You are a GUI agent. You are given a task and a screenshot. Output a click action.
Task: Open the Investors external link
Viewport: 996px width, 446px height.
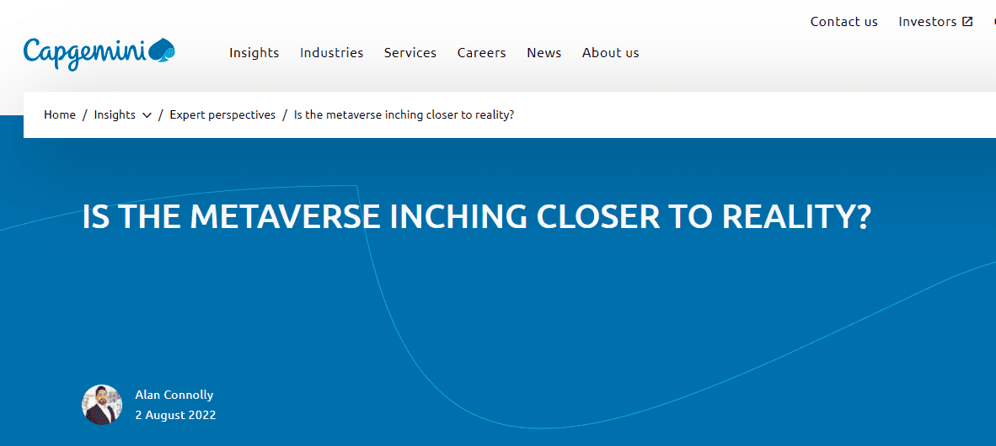point(935,22)
